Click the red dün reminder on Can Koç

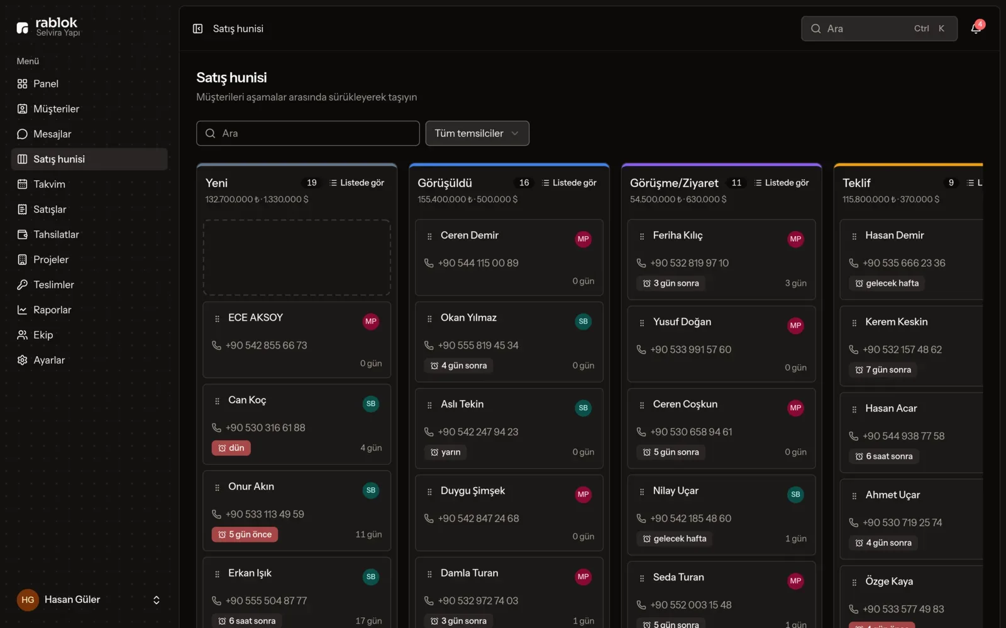coord(231,448)
